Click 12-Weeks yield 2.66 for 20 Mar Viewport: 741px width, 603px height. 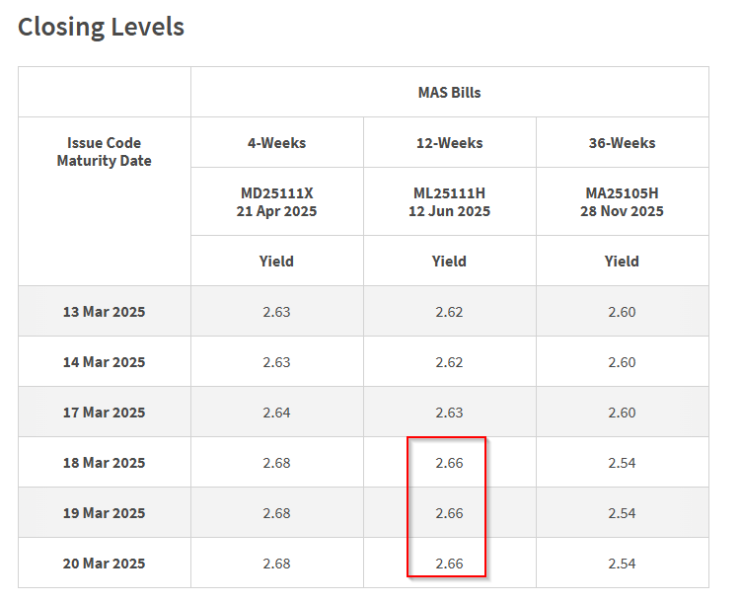point(449,564)
